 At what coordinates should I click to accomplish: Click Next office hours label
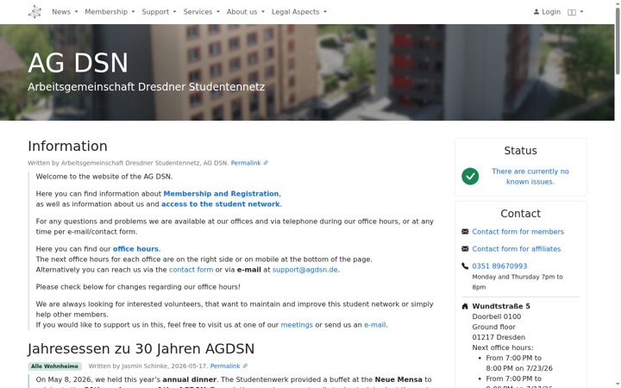pyautogui.click(x=503, y=347)
